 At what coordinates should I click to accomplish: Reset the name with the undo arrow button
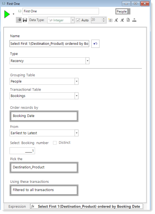[x=95, y=44]
